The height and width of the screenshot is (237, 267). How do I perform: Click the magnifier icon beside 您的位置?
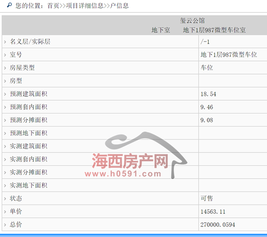point(9,5)
